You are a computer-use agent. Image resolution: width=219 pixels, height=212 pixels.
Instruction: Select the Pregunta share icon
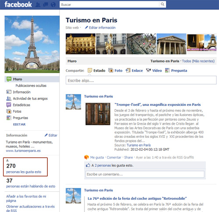167,70
